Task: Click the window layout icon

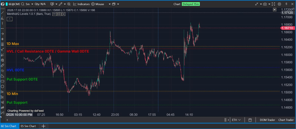Action: point(114,4)
